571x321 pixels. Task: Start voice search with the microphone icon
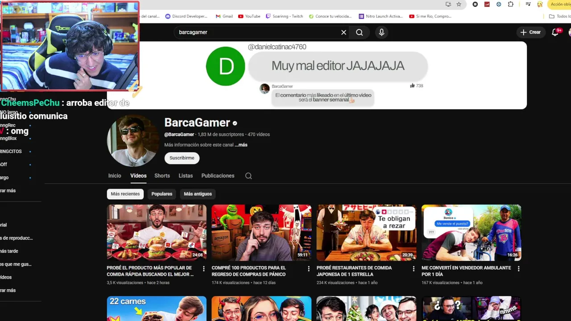coord(381,32)
